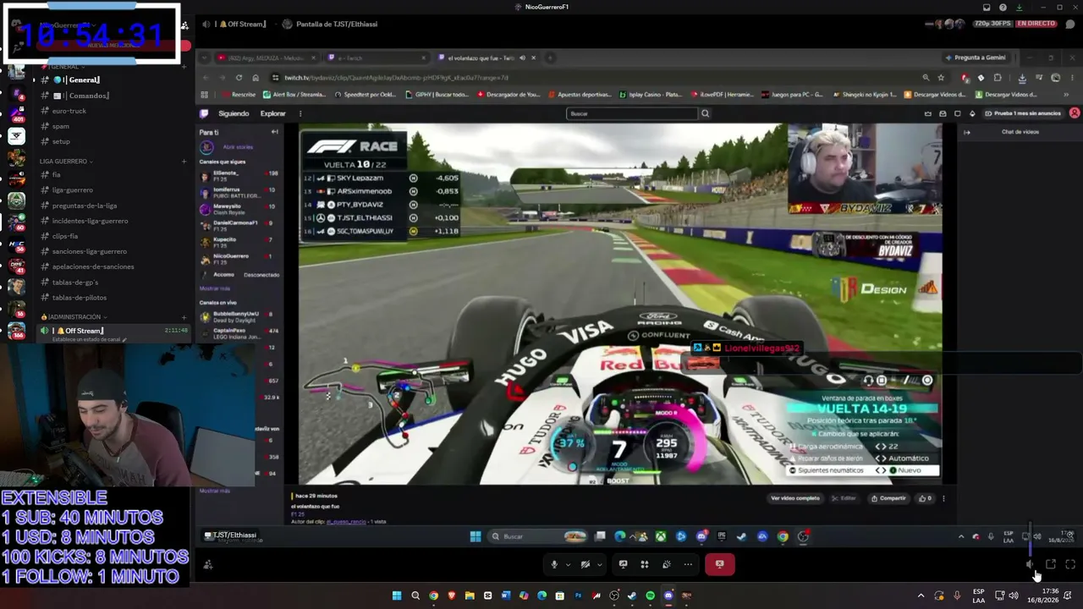The width and height of the screenshot is (1083, 609).
Task: Open microphone options arrow in call controls
Action: pos(568,564)
